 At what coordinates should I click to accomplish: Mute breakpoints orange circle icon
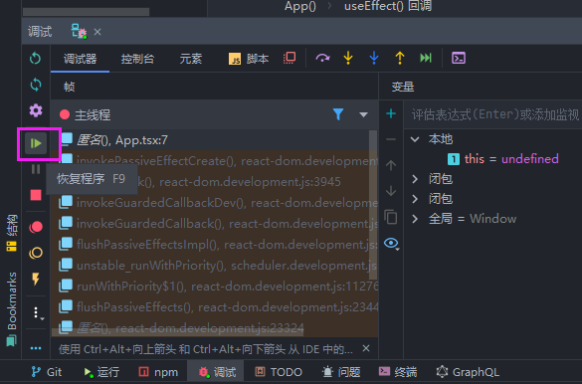(36, 253)
